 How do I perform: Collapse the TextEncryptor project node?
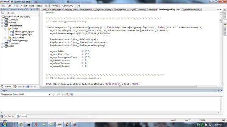[2, 26]
